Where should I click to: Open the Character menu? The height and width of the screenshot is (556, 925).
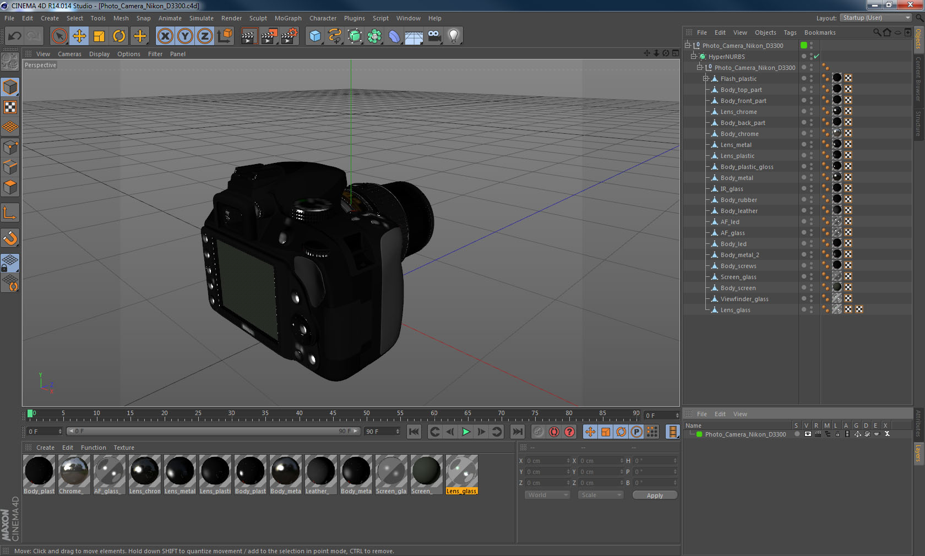coord(323,18)
